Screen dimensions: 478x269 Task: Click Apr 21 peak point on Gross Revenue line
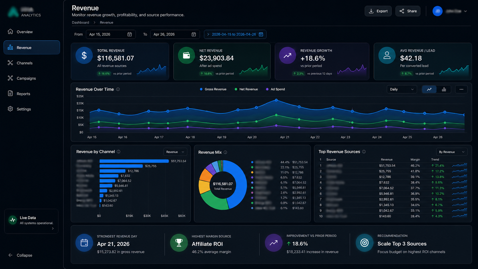coord(276,100)
